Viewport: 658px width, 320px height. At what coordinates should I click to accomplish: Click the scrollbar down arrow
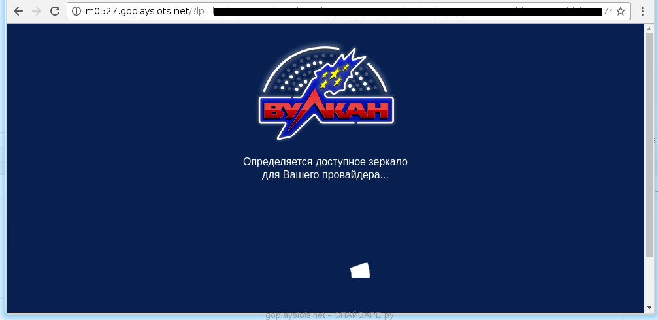[x=648, y=308]
